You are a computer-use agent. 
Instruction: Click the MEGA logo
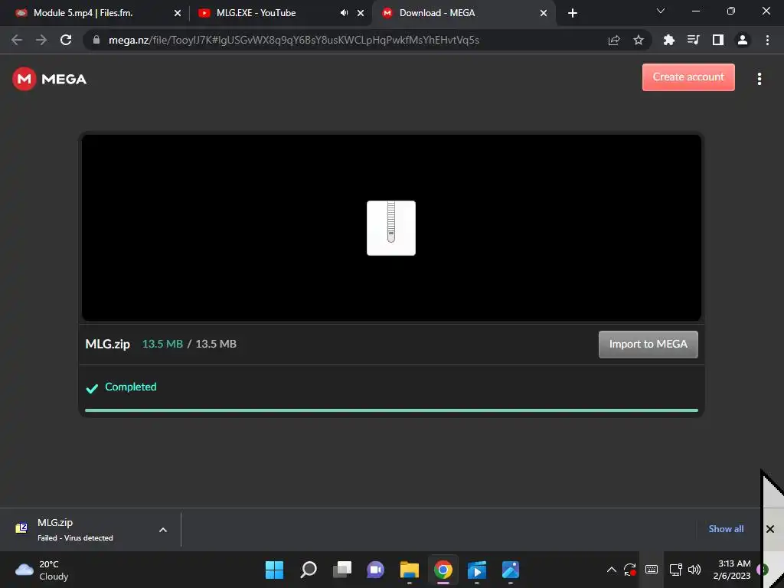pyautogui.click(x=50, y=79)
